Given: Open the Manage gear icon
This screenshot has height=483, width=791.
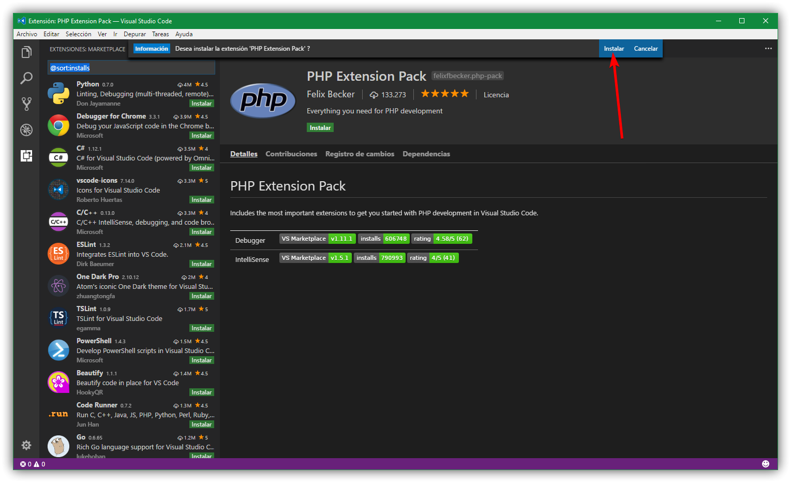Looking at the screenshot, I should click(26, 445).
